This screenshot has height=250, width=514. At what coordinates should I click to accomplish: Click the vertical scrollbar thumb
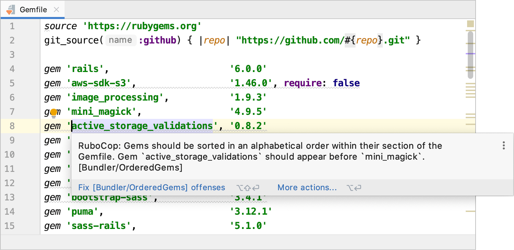[x=470, y=54]
